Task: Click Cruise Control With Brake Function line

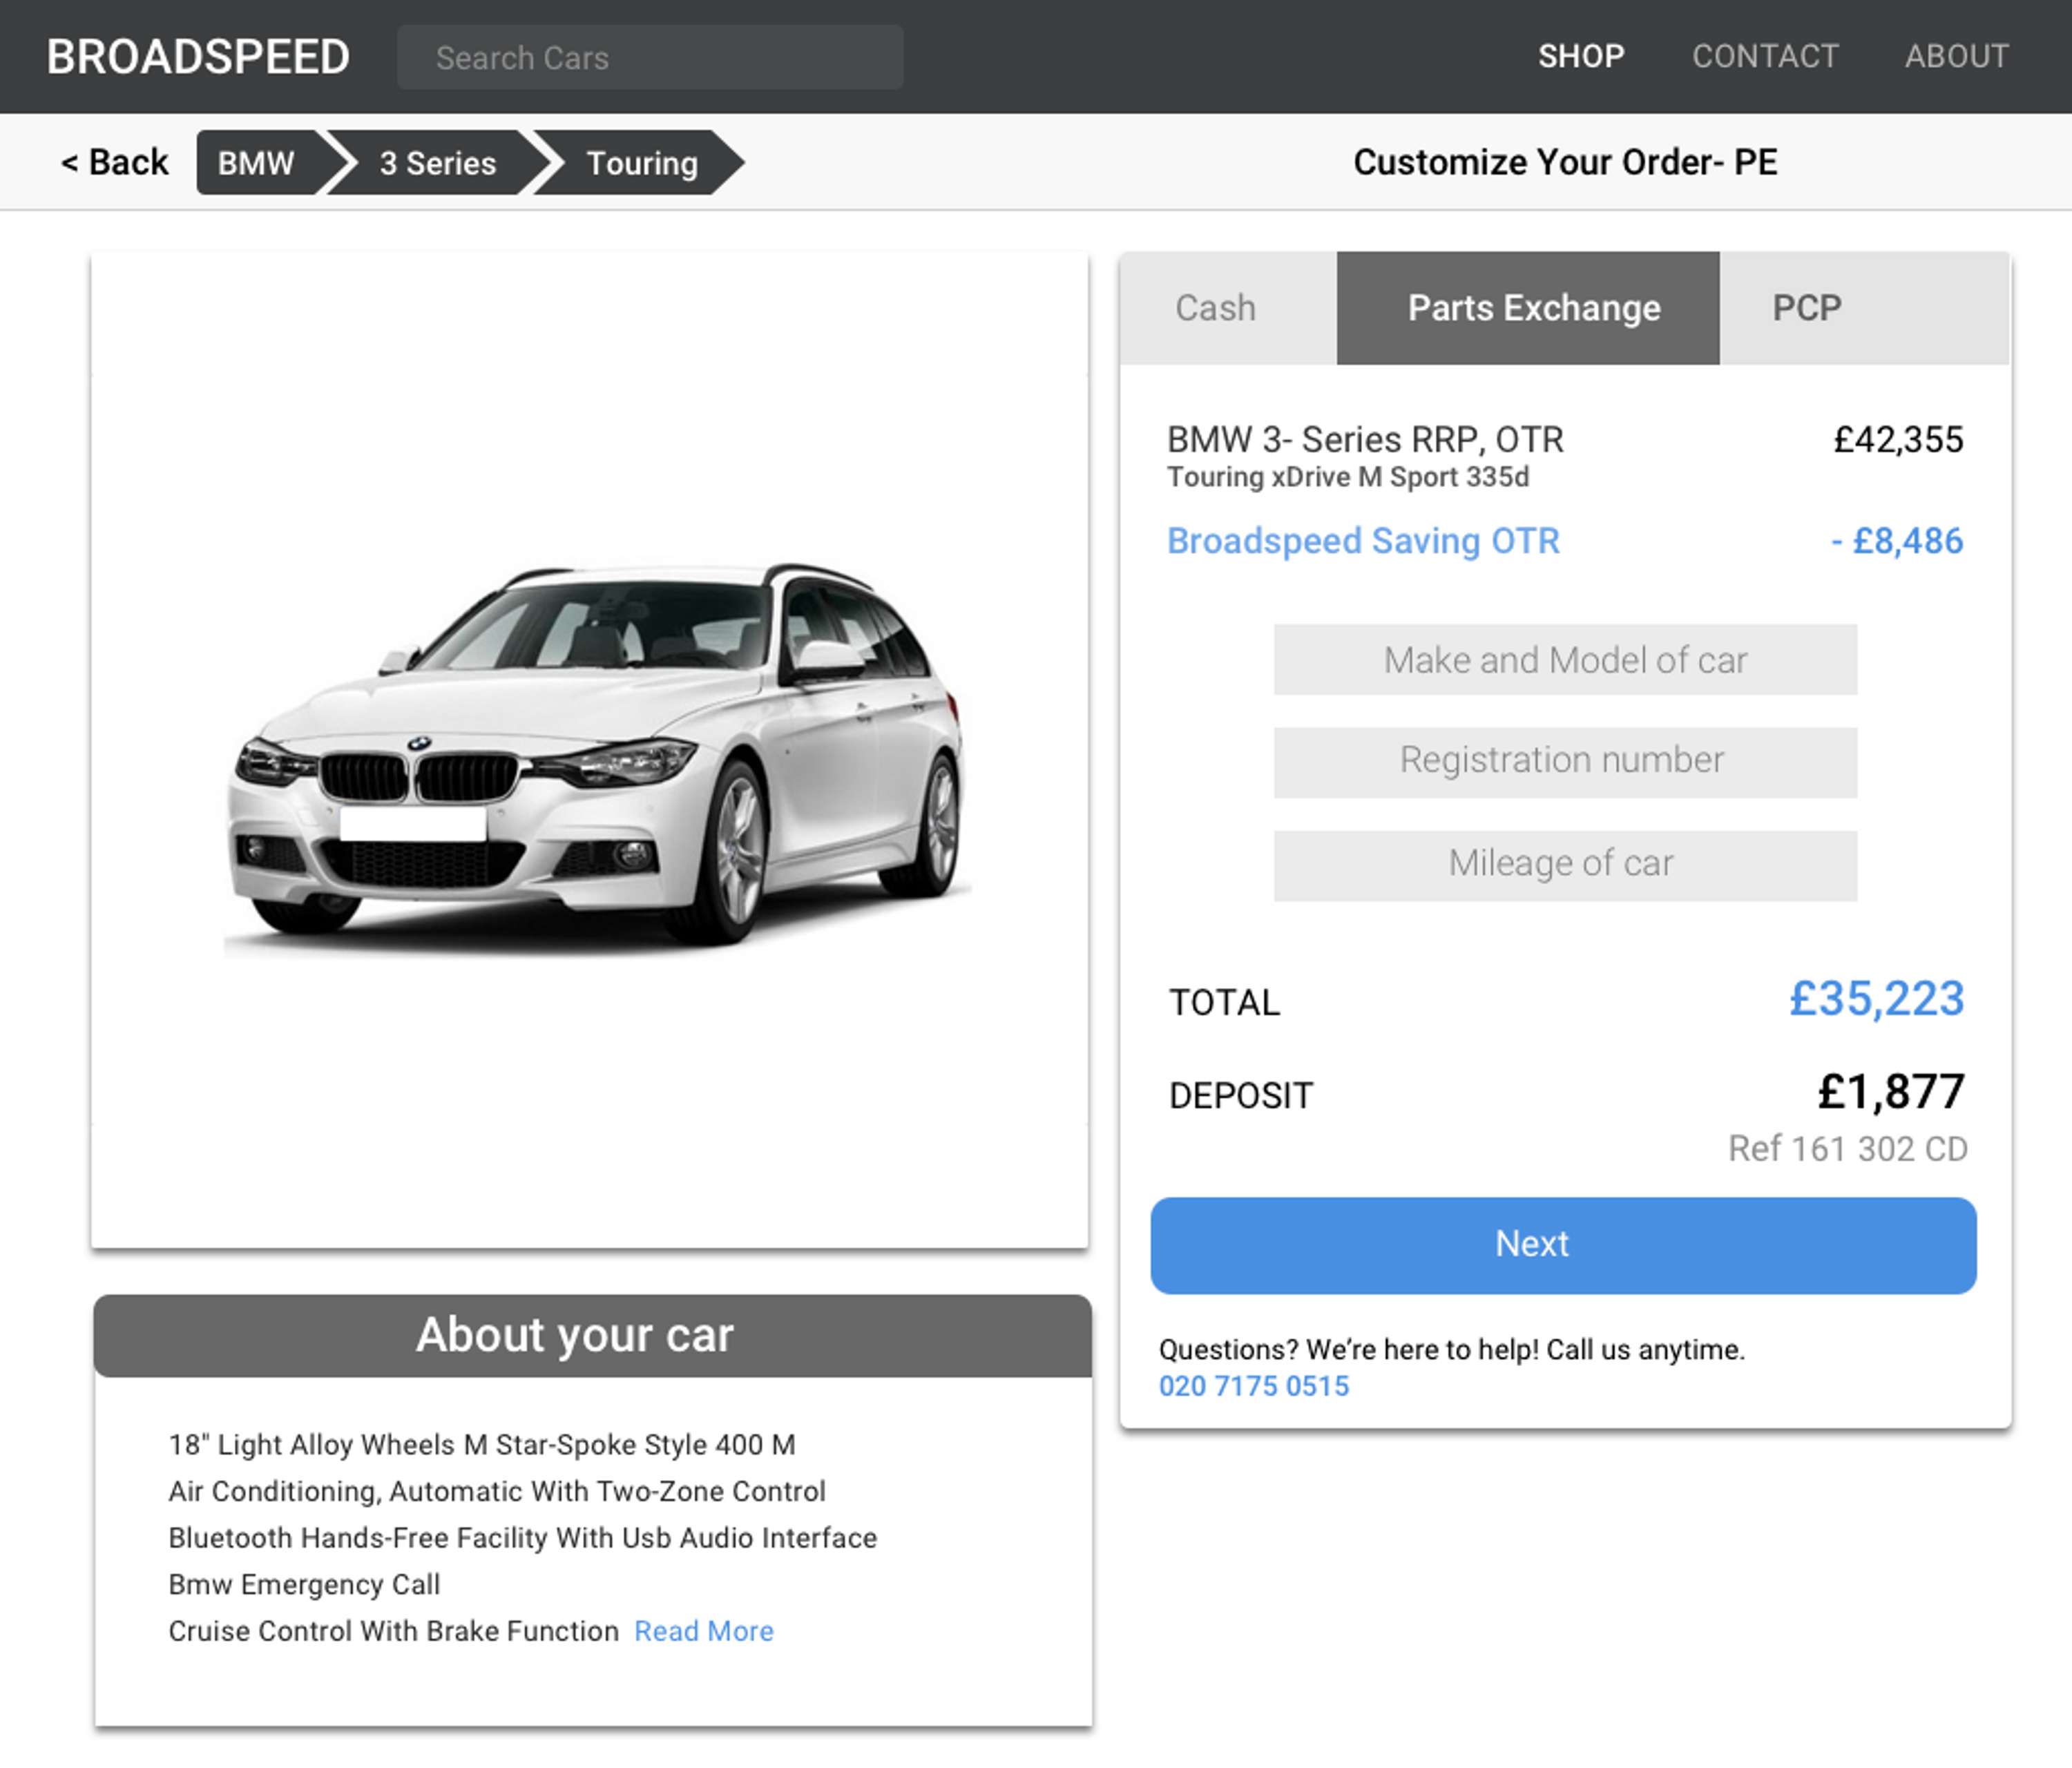Action: tap(394, 1631)
